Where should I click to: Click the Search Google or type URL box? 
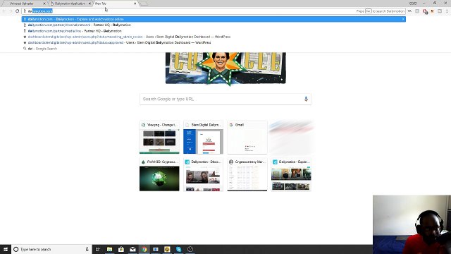click(225, 99)
